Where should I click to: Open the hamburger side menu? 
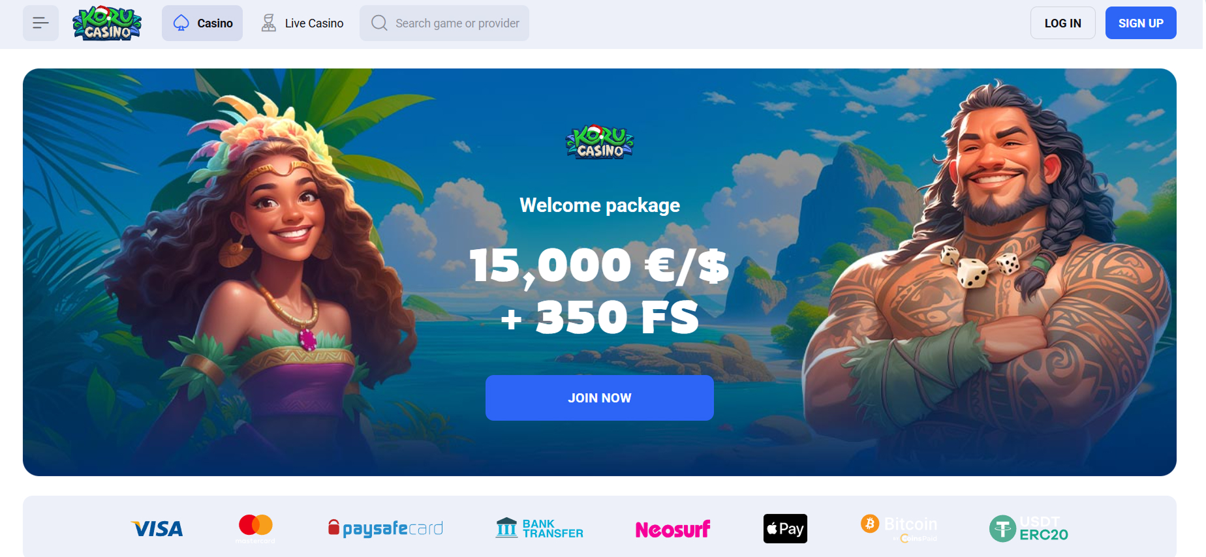click(x=40, y=23)
